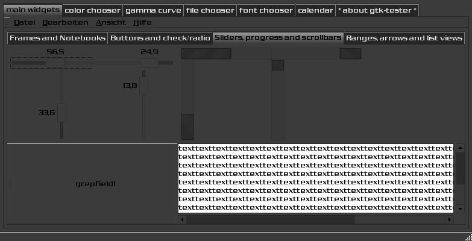Click the horizontal scrollbar thumb below text
This screenshot has width=472, height=241.
pyautogui.click(x=270, y=220)
